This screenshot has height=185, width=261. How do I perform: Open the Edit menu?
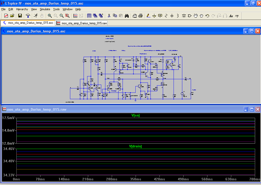pos(11,9)
